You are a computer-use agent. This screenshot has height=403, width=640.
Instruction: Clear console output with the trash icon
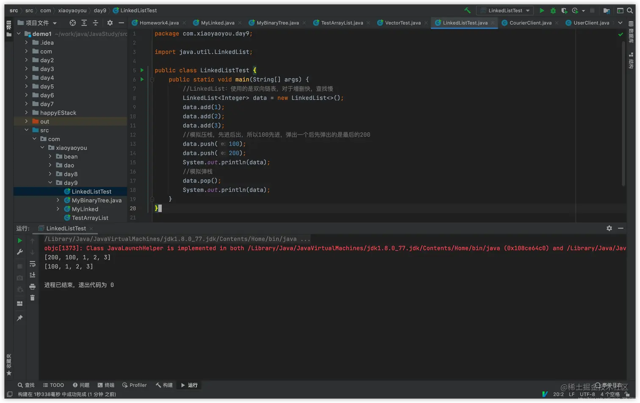33,298
